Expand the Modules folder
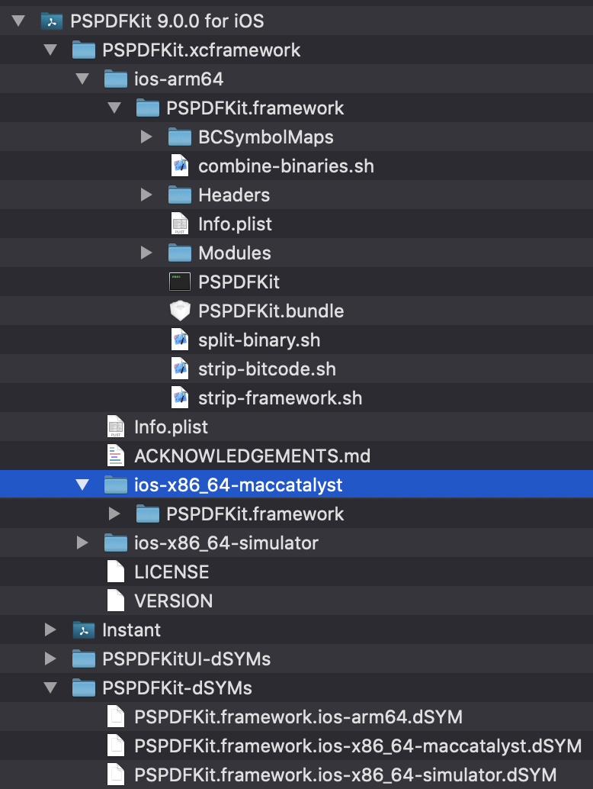Screen dimensions: 593x789 click(146, 253)
